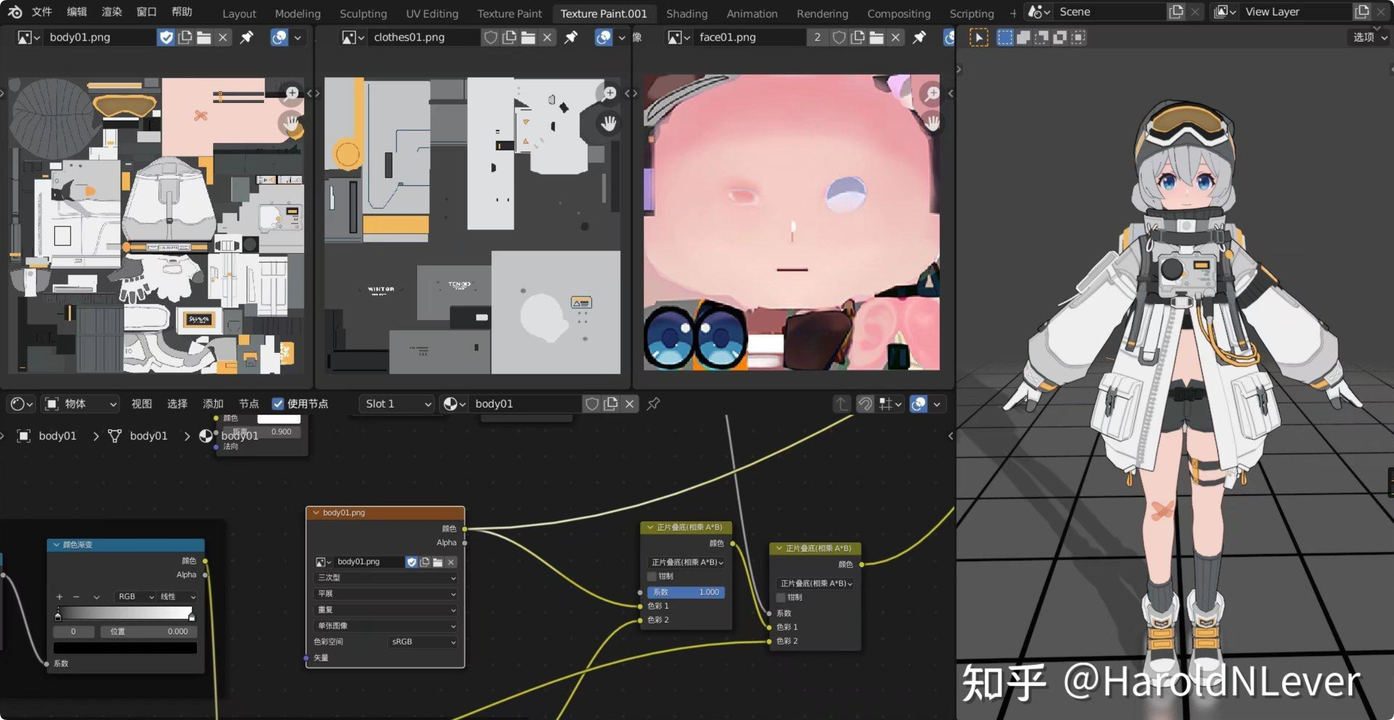Open the sRGB color space dropdown
1394x720 pixels.
423,642
